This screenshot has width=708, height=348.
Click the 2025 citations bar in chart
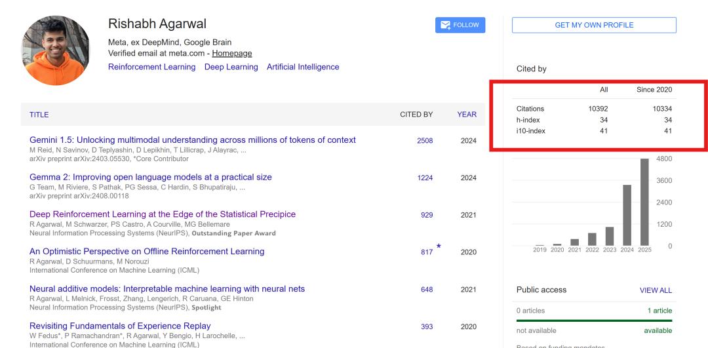pyautogui.click(x=644, y=202)
